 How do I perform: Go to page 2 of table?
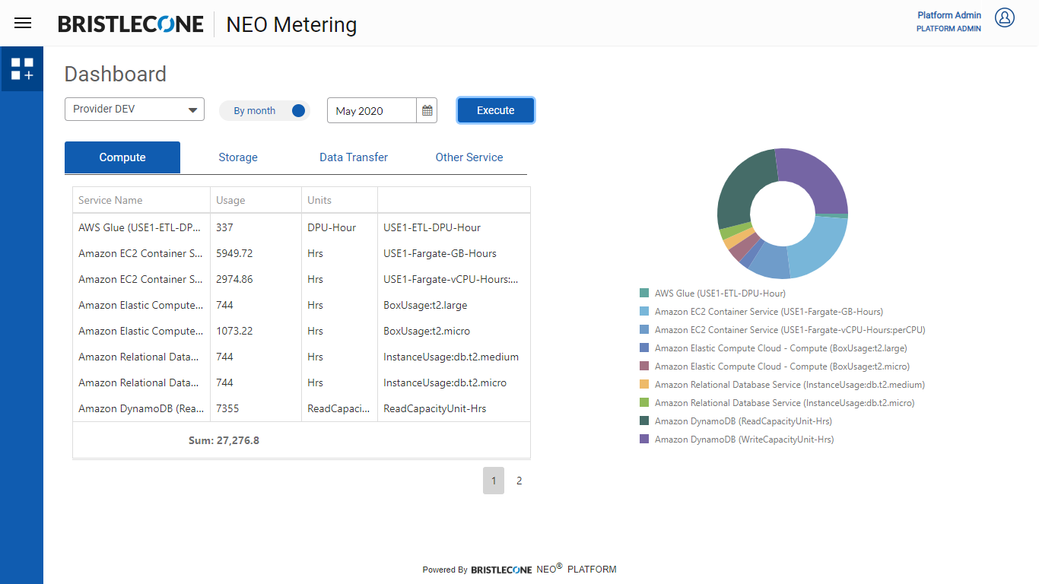(519, 481)
